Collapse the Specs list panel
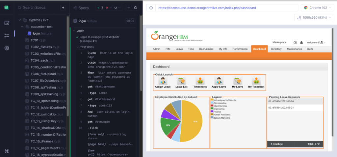This screenshot has width=337, height=157. tap(75, 8)
